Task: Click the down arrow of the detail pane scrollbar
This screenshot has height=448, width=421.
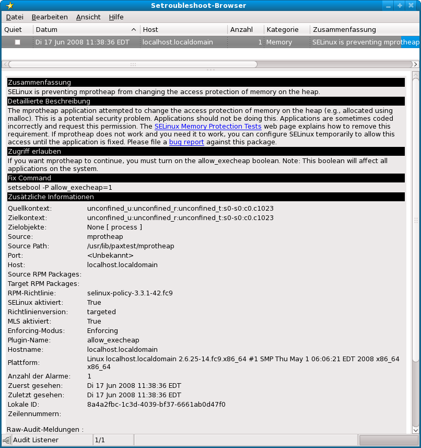Action: [x=416, y=430]
